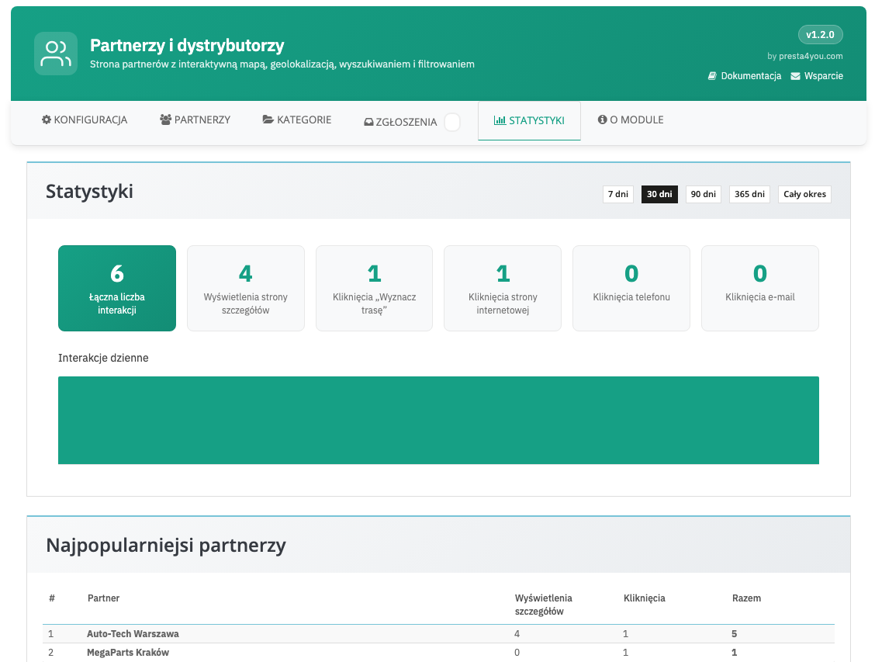Show statistics for 90 dni
The image size is (875, 662).
(703, 194)
